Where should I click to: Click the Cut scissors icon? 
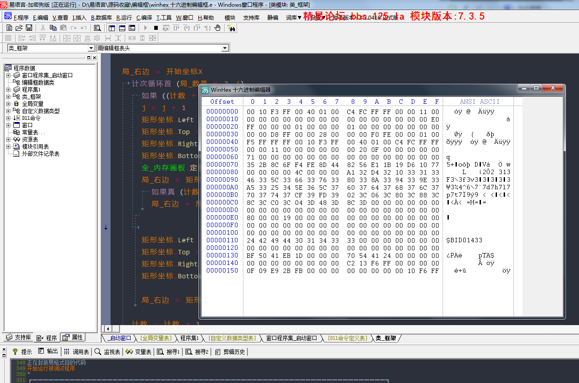coord(43,28)
